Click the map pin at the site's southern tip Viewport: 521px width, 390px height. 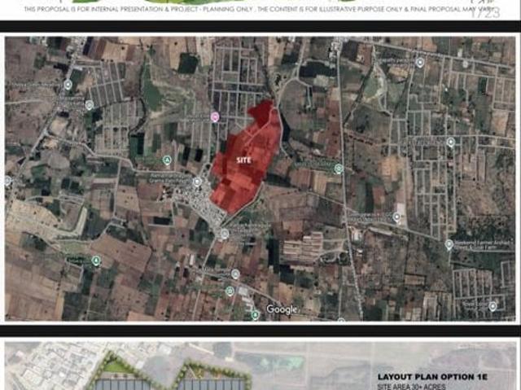click(225, 234)
